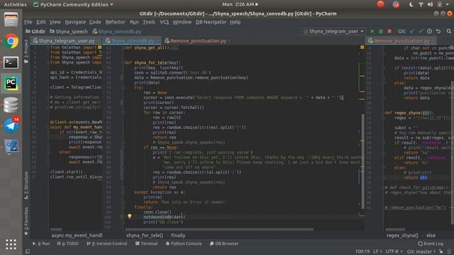Open the DB Navigator menu
Screen dimensions: 454x255
[x=211, y=22]
